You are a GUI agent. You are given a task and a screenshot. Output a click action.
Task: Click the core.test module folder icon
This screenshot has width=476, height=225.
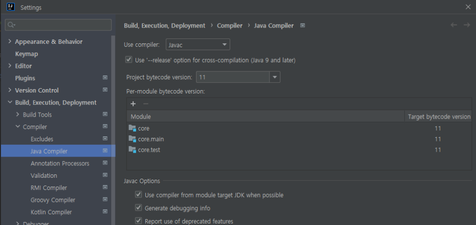132,150
